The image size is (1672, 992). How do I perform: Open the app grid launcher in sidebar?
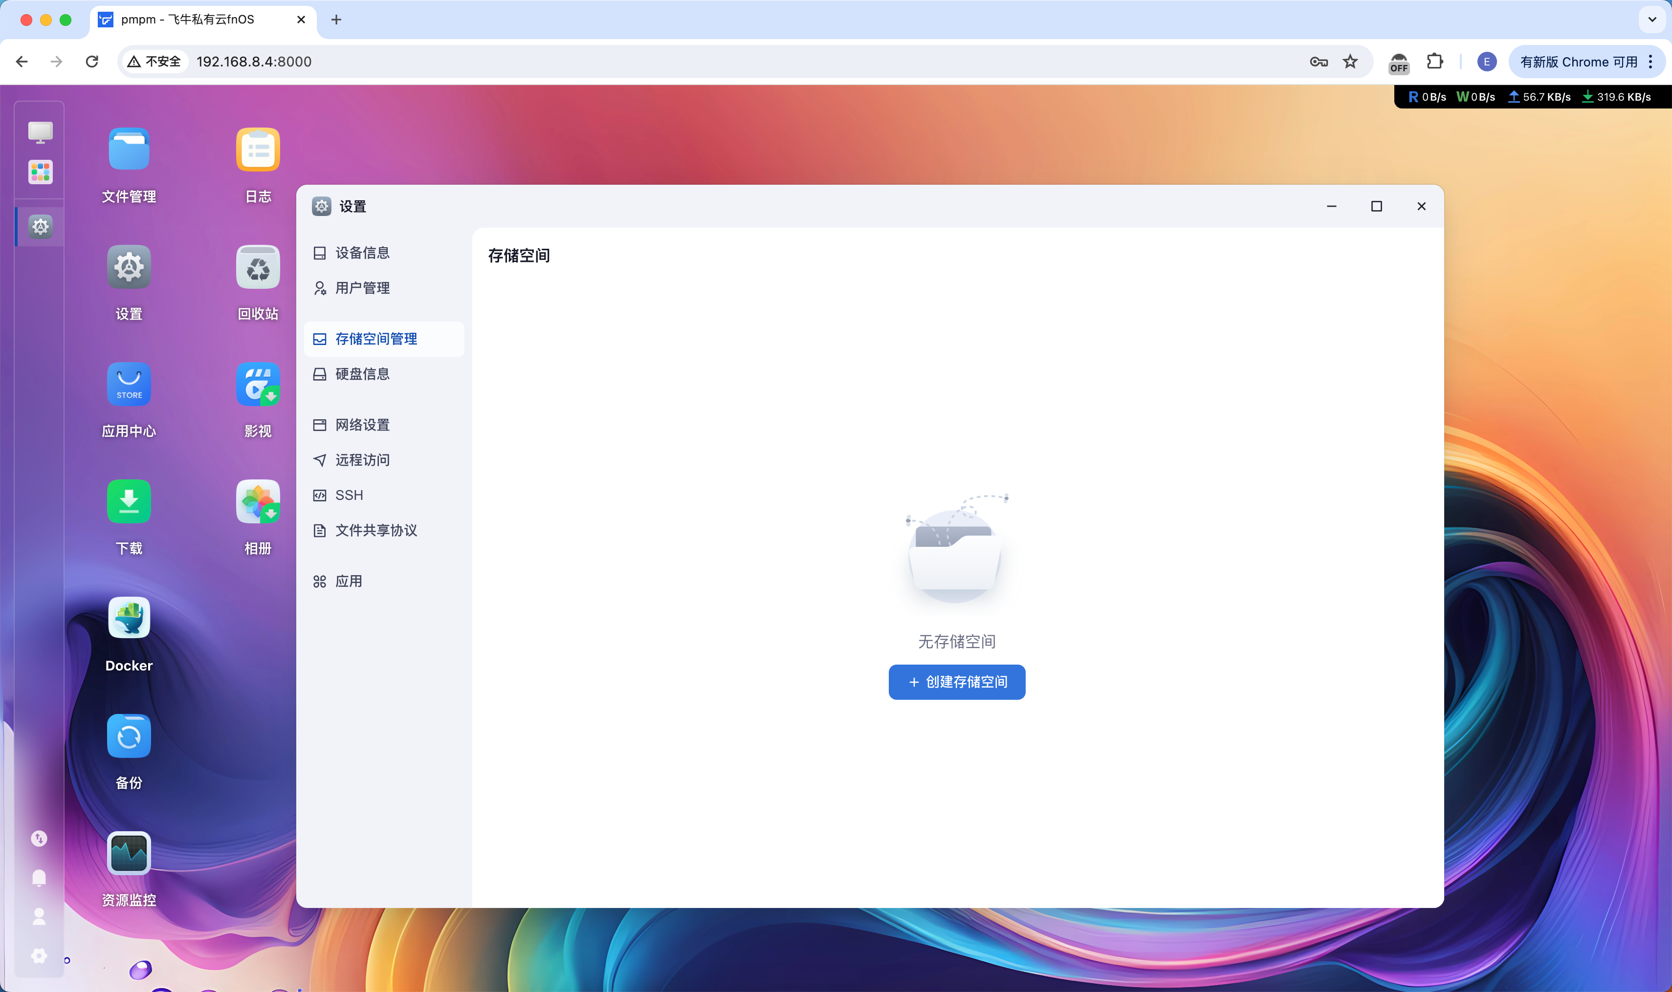click(x=40, y=172)
